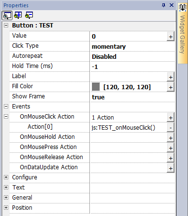Change the Autorepeat Disabled value
Viewport: 188px width, 216px height.
pos(104,57)
